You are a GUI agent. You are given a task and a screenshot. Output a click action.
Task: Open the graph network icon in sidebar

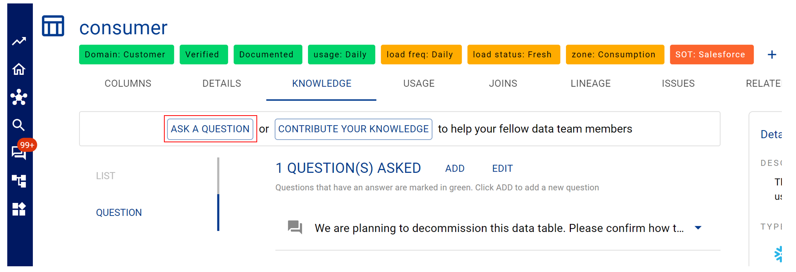(x=19, y=97)
